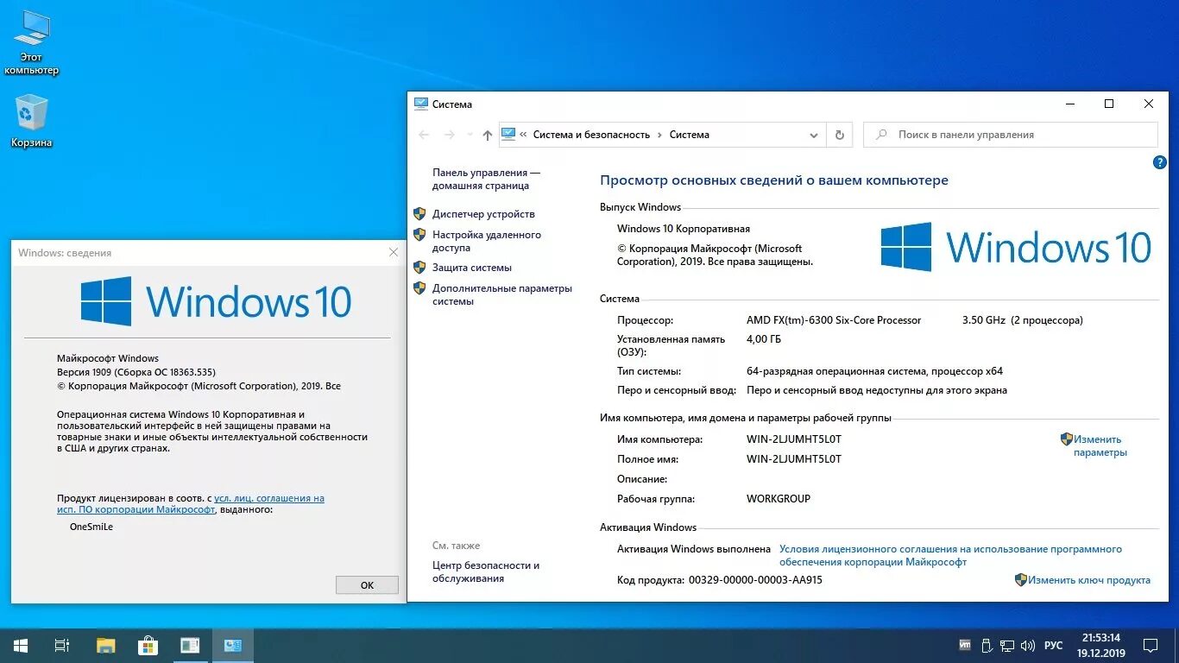Open Дополнительные параметры системы
This screenshot has width=1179, height=663.
502,295
